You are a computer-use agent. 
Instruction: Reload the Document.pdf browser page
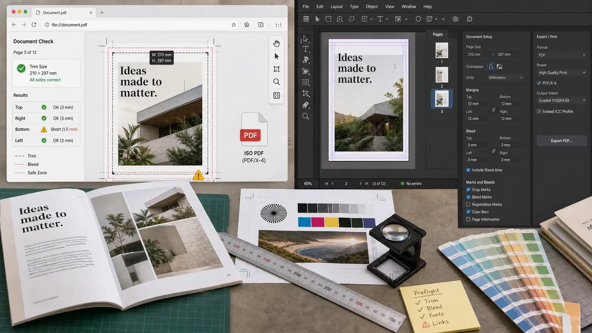[x=34, y=25]
